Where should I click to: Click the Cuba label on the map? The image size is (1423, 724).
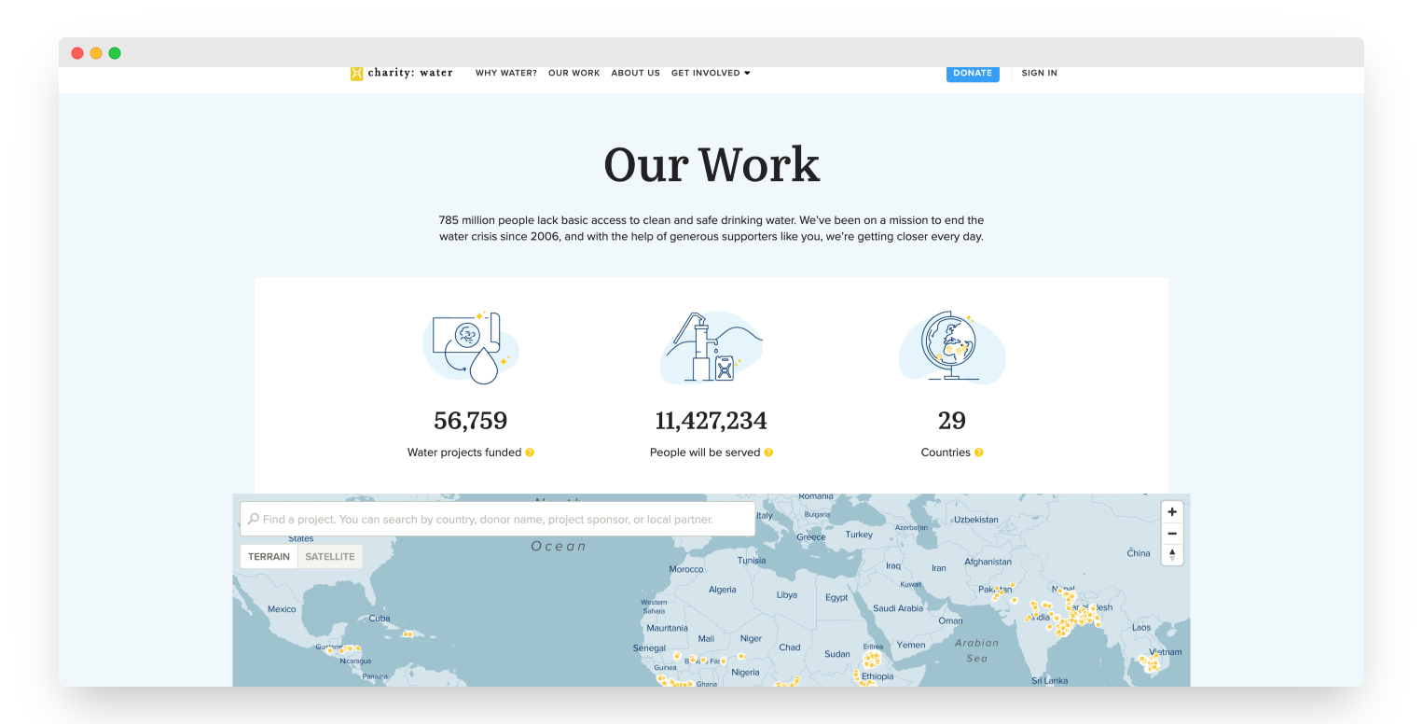(x=379, y=619)
